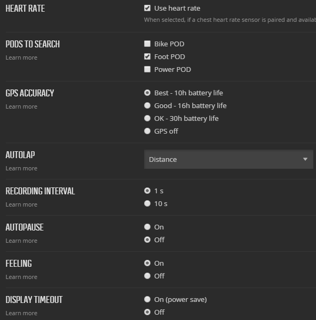Open Learn more under Pods to Search

pos(21,58)
